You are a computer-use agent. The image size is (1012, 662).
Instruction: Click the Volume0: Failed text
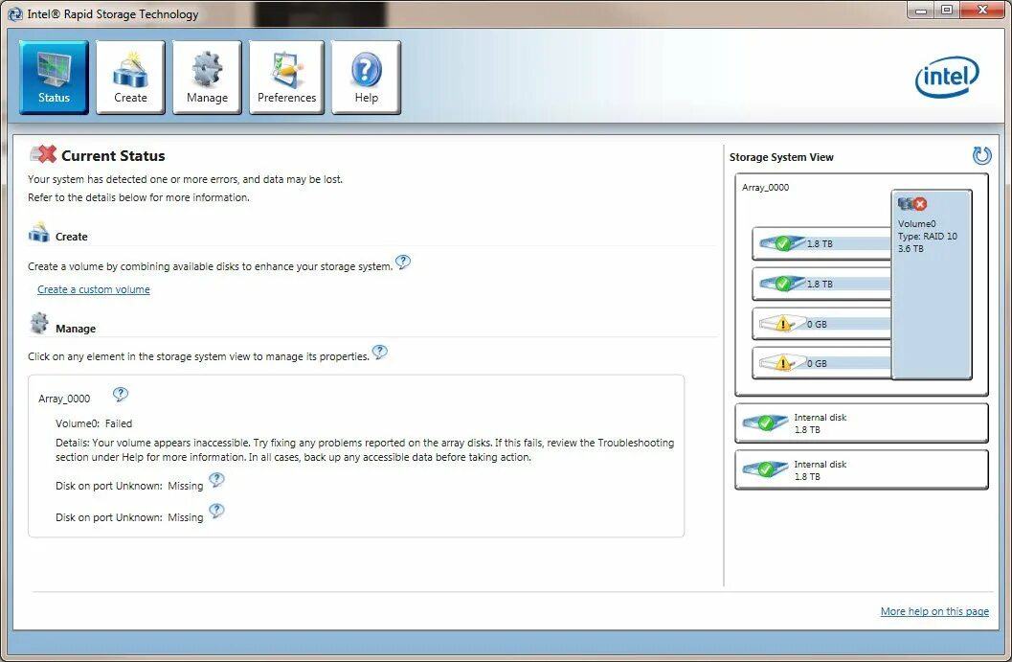(94, 423)
